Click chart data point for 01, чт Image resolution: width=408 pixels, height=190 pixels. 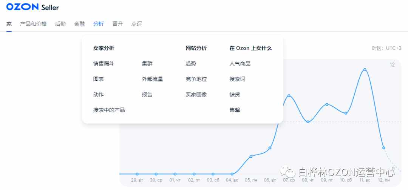(175, 174)
